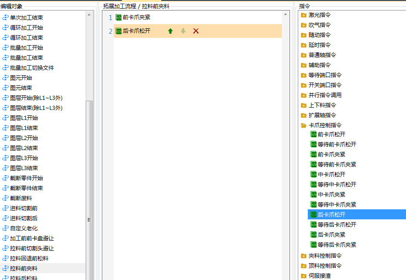Select the 前卡爪松开 command icon
The width and height of the screenshot is (406, 280).
click(x=314, y=135)
